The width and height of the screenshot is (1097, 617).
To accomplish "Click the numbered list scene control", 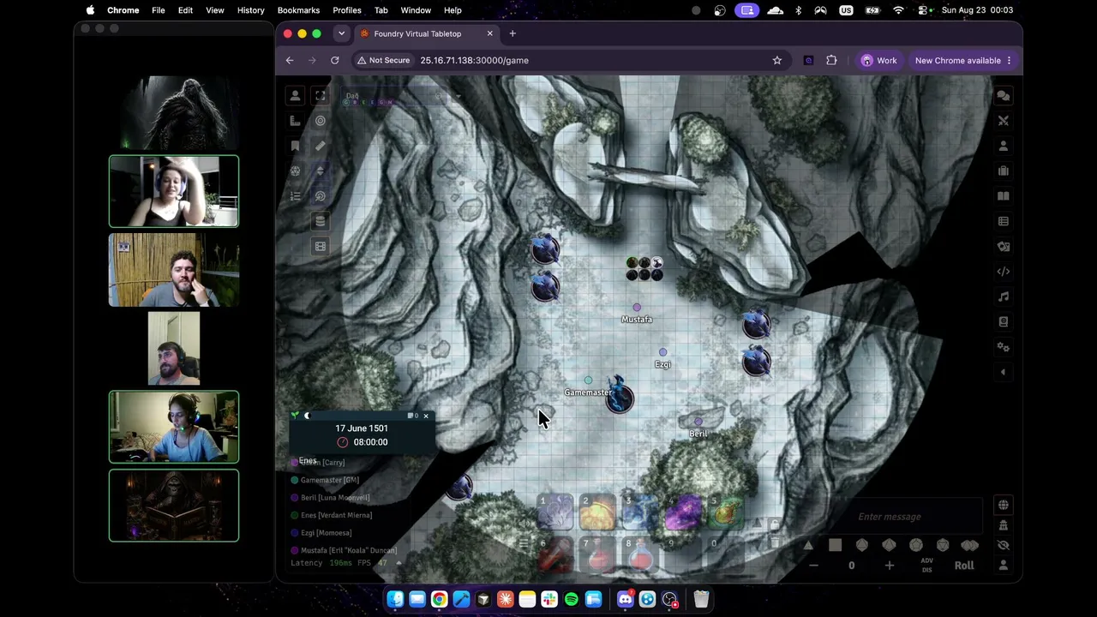I will point(295,196).
